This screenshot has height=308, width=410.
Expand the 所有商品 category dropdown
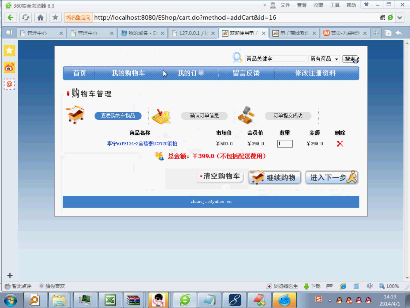pyautogui.click(x=324, y=59)
